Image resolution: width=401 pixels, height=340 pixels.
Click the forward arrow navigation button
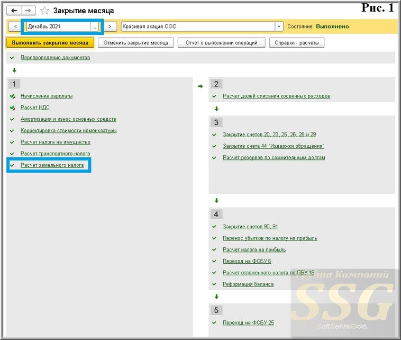[x=28, y=11]
